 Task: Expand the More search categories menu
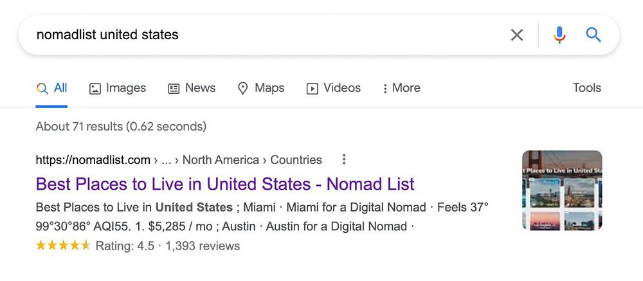401,88
